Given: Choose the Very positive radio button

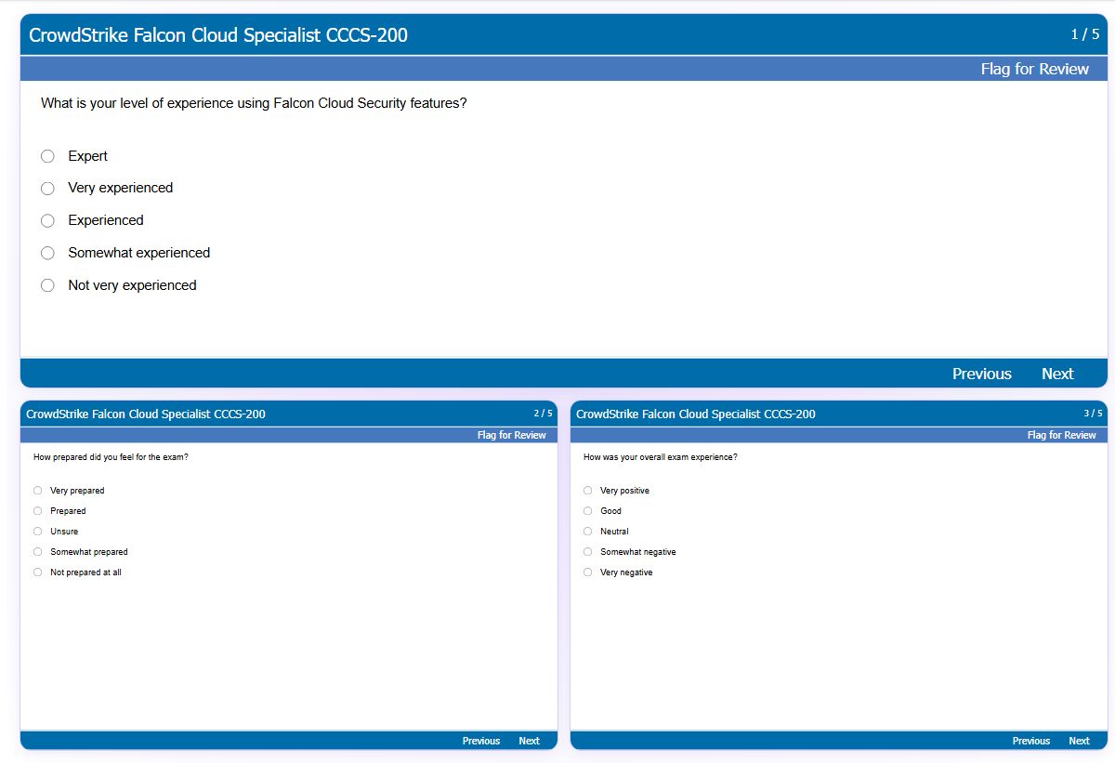Looking at the screenshot, I should (588, 491).
